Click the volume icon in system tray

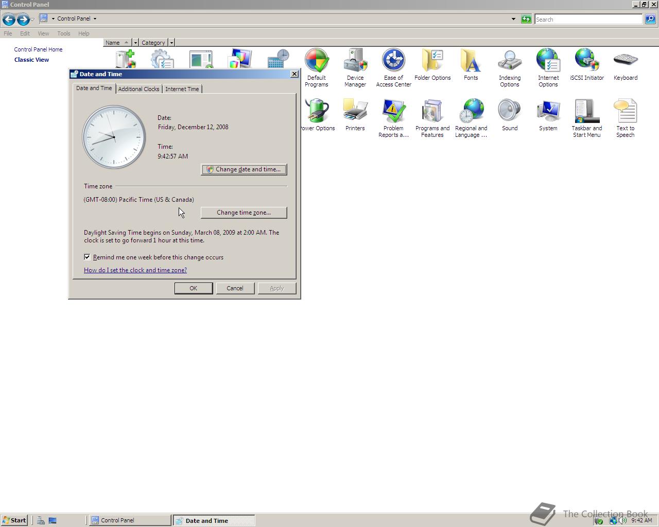(623, 520)
